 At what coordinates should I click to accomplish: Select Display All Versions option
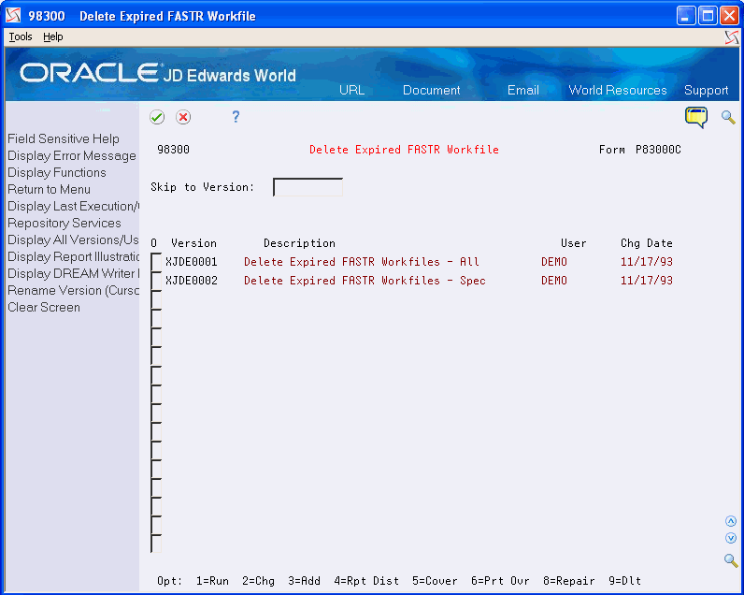[73, 239]
